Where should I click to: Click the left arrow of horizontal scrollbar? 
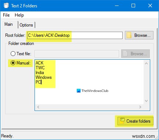click(38, 107)
